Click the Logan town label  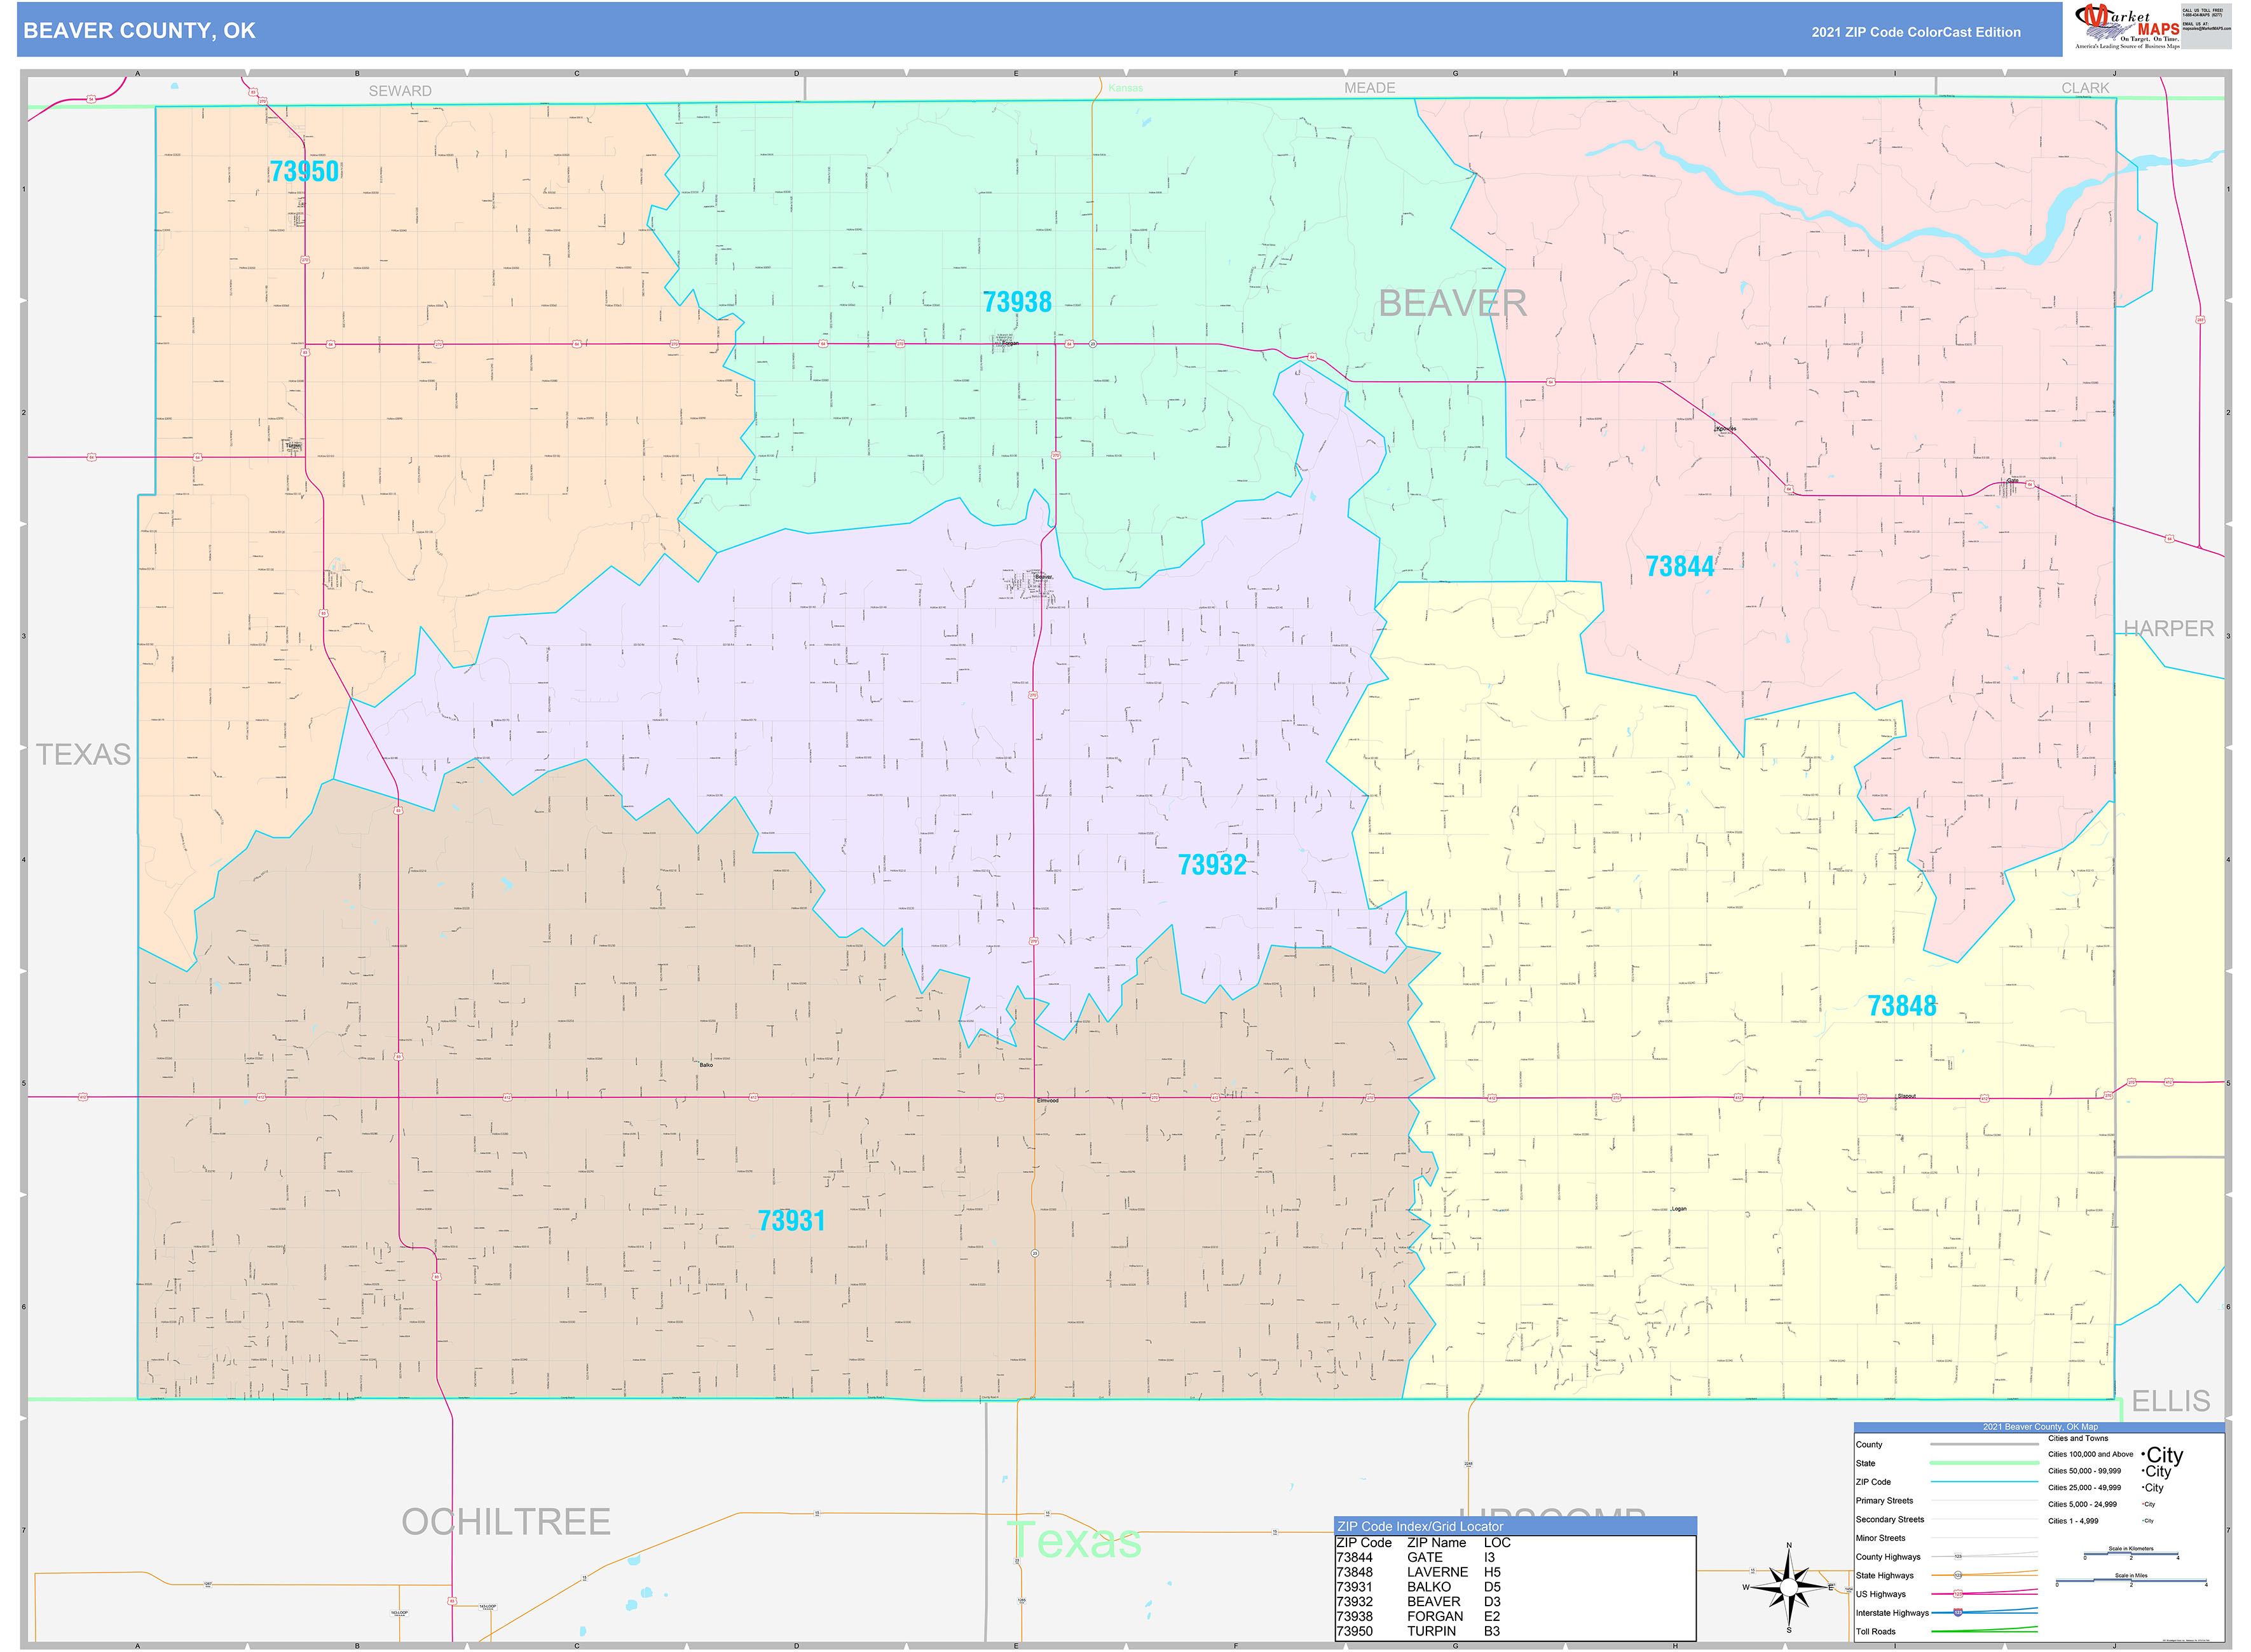[1679, 1209]
